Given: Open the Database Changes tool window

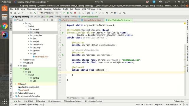Looking at the screenshot, I should pyautogui.click(x=73, y=101).
